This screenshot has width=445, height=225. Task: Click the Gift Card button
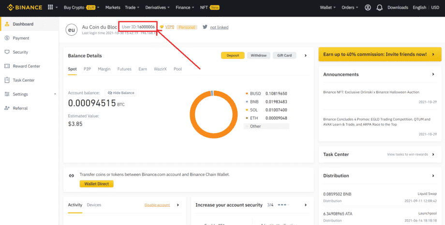284,56
